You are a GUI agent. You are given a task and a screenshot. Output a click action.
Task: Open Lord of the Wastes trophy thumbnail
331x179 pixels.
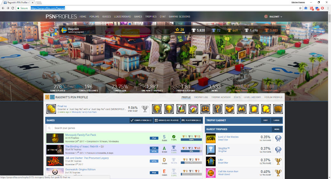(211, 138)
